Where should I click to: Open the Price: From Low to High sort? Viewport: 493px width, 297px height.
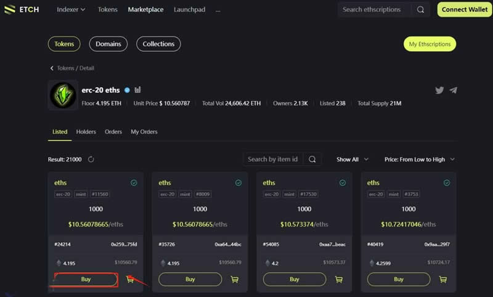click(419, 160)
